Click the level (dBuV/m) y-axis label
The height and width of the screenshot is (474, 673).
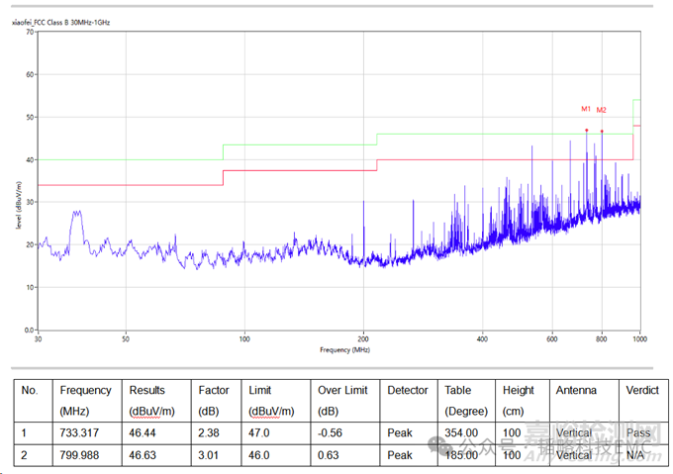coord(19,206)
